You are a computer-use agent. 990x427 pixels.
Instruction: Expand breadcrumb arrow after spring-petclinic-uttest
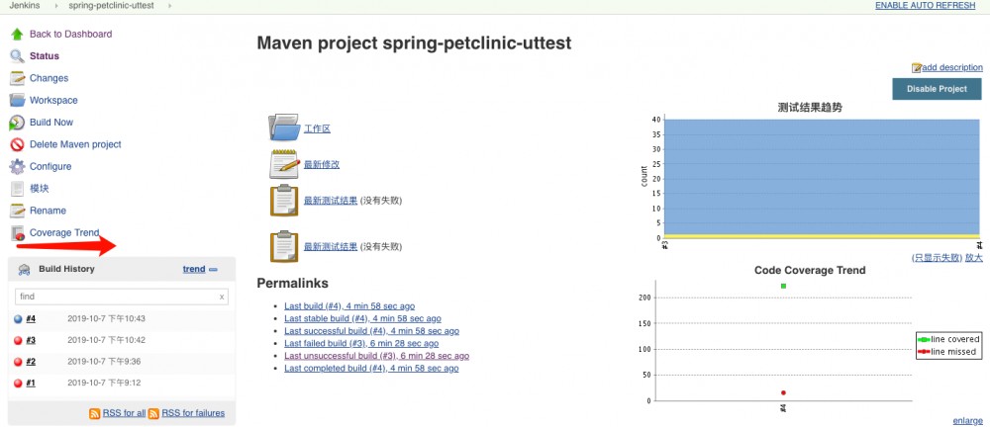coord(169,6)
